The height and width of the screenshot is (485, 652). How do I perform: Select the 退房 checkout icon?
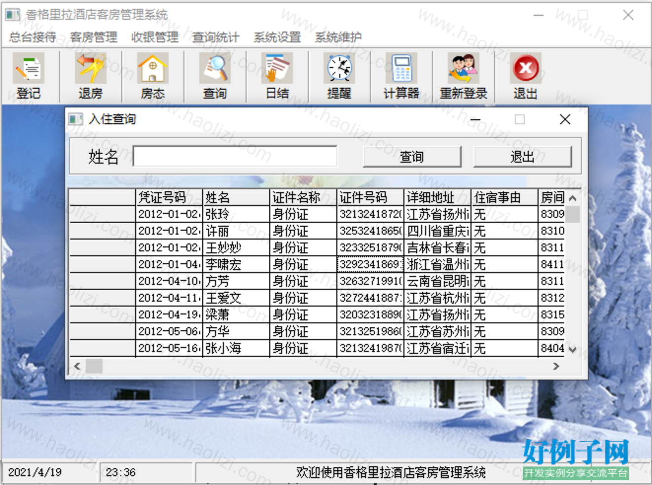click(91, 76)
